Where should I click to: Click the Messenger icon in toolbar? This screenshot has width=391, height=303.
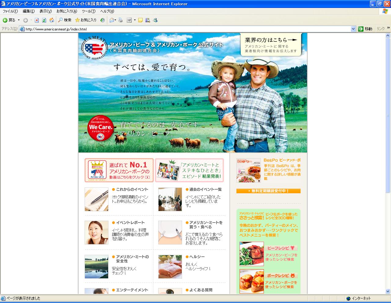pyautogui.click(x=155, y=20)
